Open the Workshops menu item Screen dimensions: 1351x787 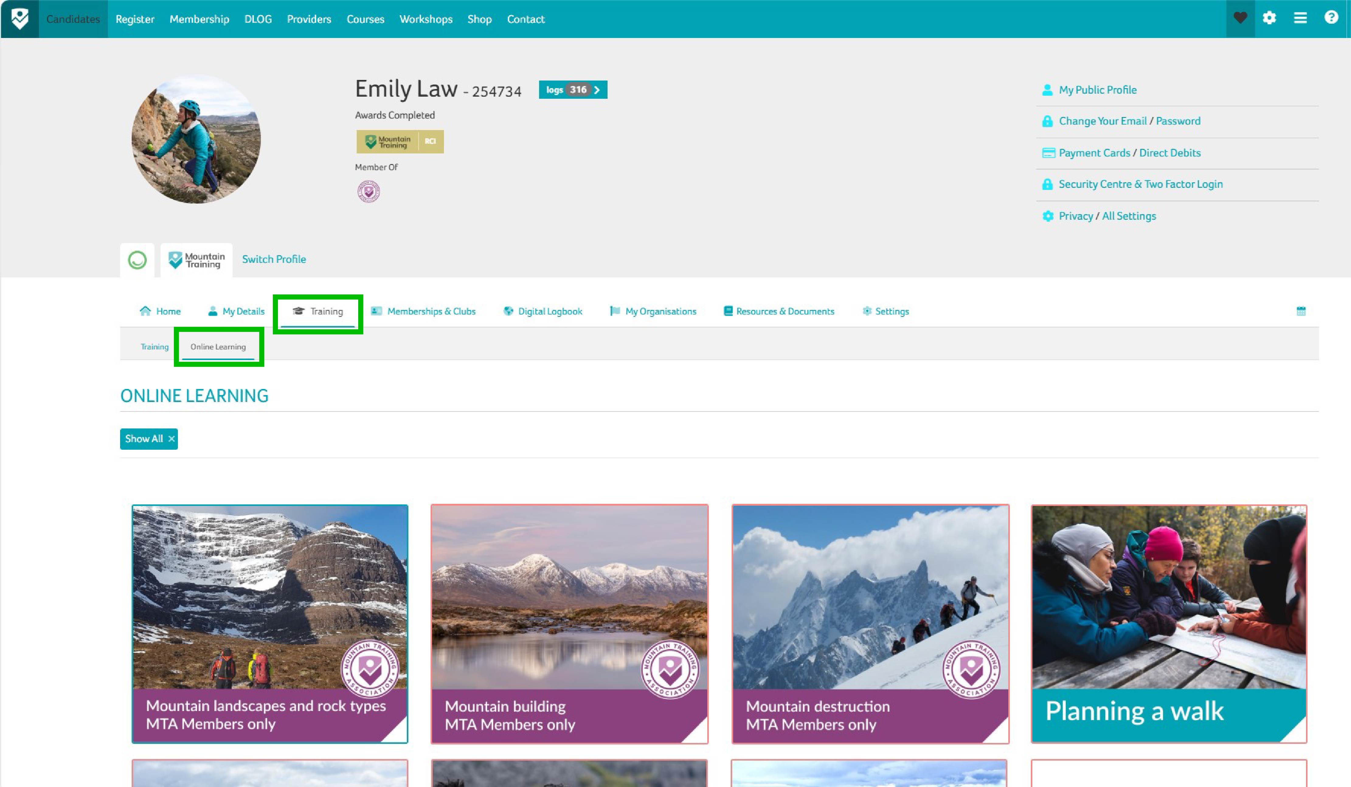tap(426, 19)
